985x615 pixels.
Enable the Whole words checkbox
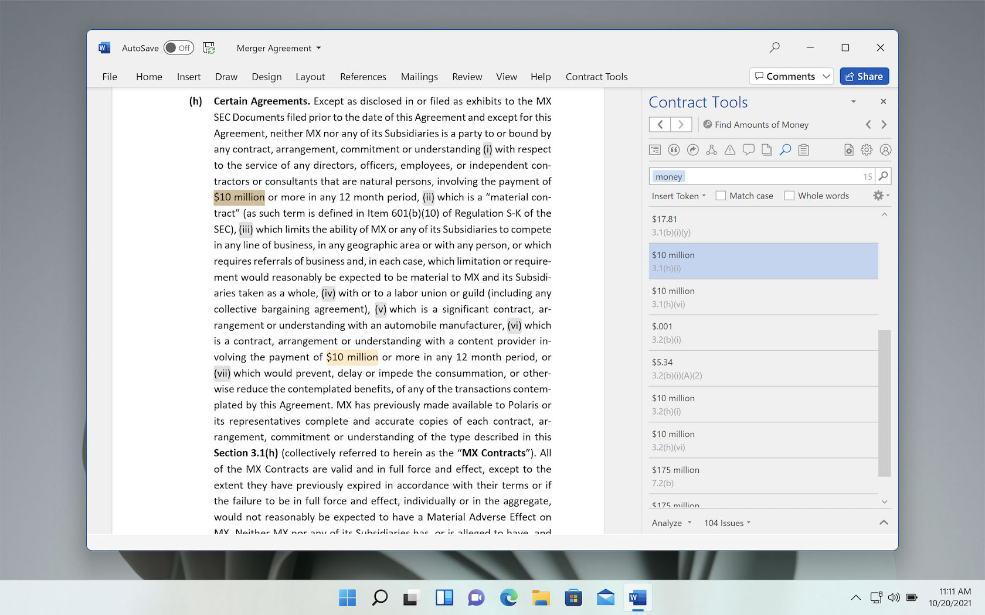789,196
